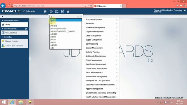Open the Home icon in JD Edwards header
The width and height of the screenshot is (187, 105).
tap(45, 11)
